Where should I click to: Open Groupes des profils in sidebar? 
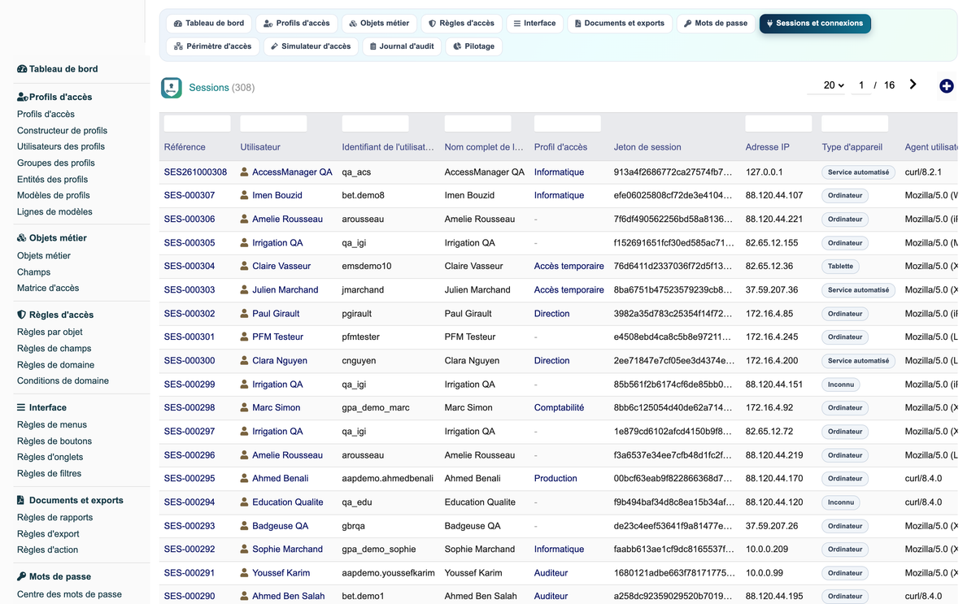(56, 163)
